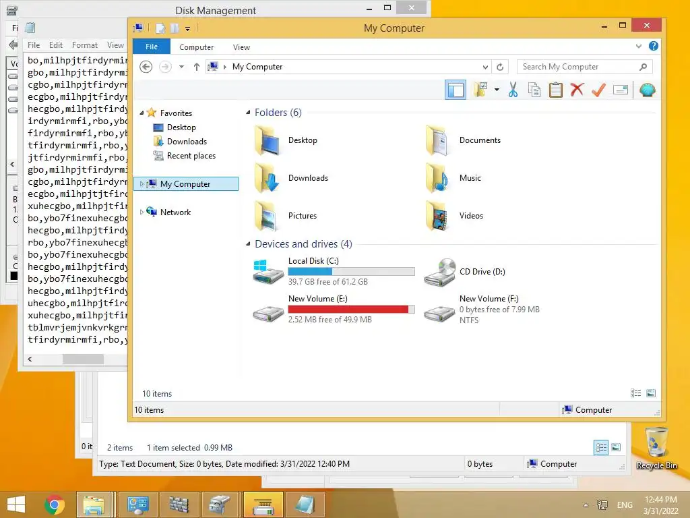The height and width of the screenshot is (518, 690).
Task: Select New Volume (F:) drive
Action: [482, 309]
